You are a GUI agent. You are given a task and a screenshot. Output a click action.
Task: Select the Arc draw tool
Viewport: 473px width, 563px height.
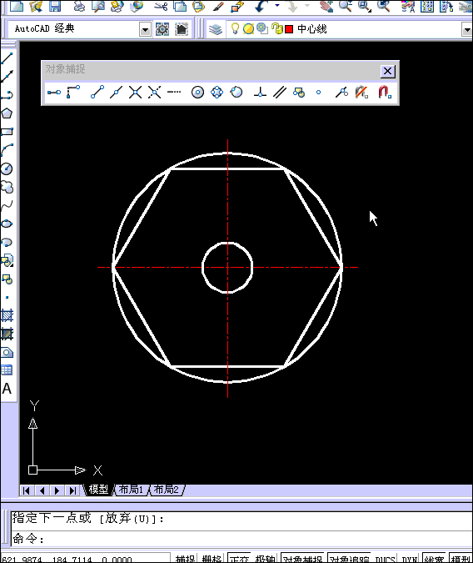point(7,150)
